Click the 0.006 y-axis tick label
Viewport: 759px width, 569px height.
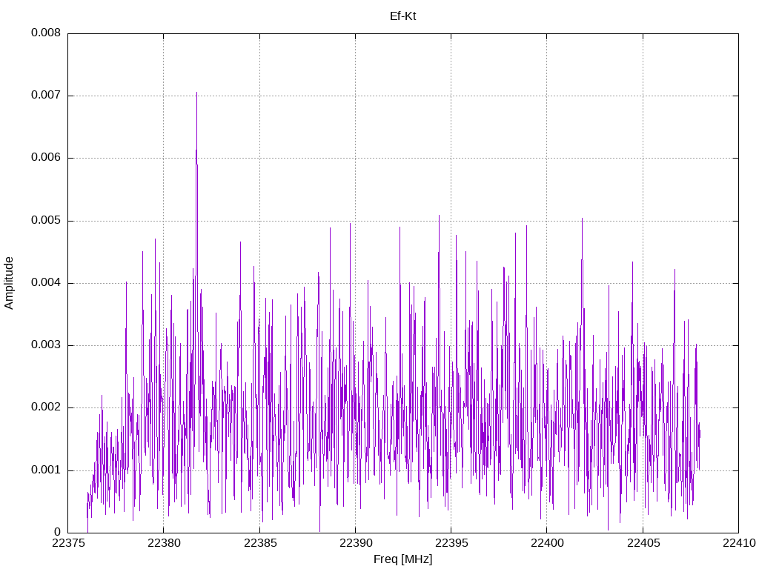click(x=46, y=158)
